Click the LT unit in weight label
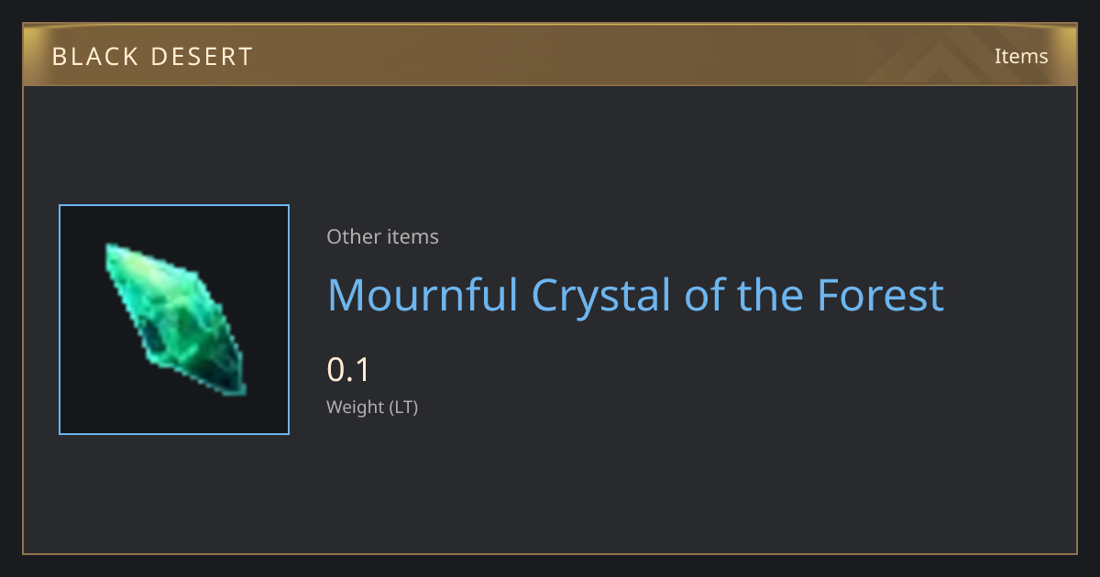Screen dimensions: 1100x577 pyautogui.click(x=404, y=408)
